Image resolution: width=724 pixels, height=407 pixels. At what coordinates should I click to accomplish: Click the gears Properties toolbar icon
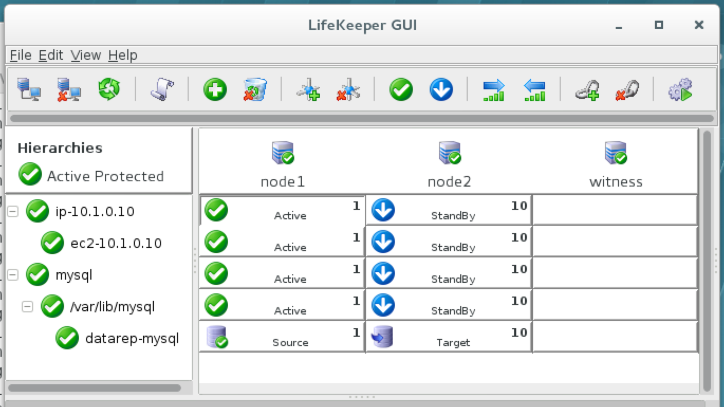(x=680, y=89)
